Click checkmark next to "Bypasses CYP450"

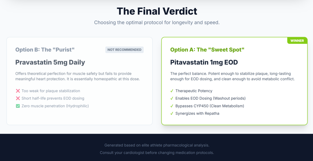coord(172,106)
